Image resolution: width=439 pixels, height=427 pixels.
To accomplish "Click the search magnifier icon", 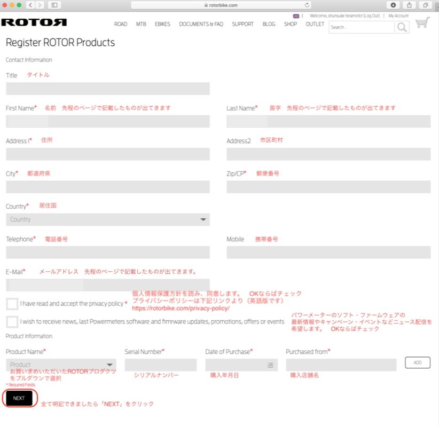I will pyautogui.click(x=402, y=27).
